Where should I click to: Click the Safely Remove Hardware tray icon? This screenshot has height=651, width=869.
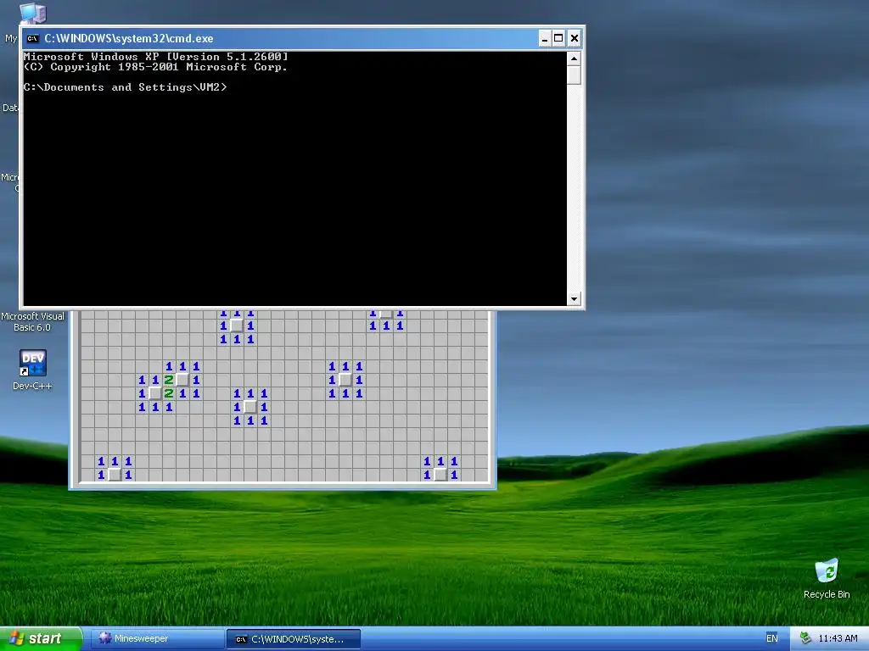pos(805,638)
